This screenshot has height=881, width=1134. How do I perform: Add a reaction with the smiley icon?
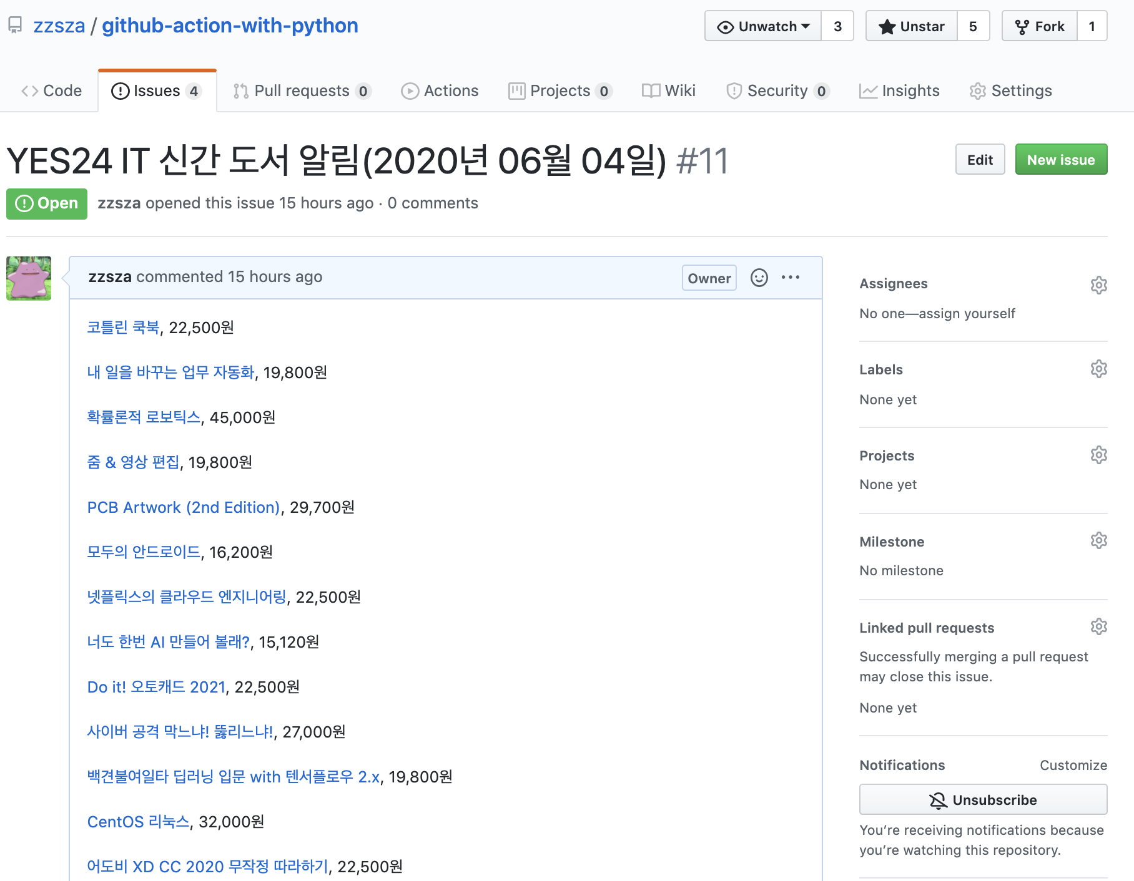coord(759,278)
